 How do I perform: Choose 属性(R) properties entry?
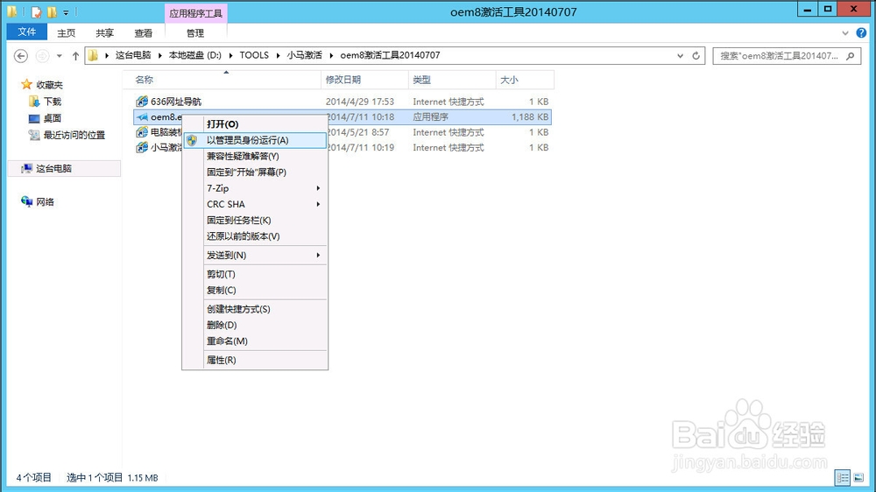click(x=255, y=360)
